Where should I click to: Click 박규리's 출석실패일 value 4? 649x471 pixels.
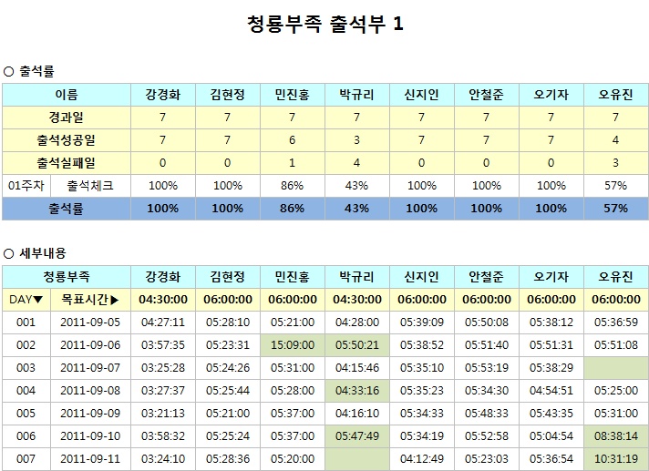[356, 163]
